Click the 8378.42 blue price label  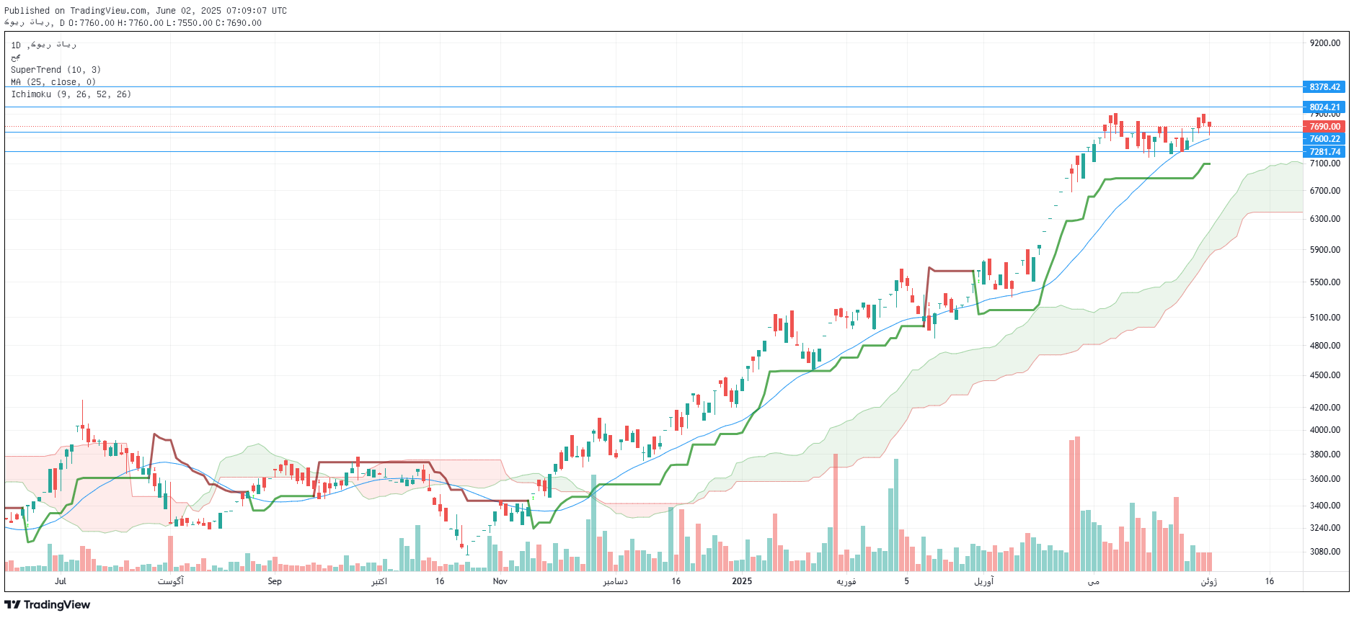click(x=1324, y=87)
